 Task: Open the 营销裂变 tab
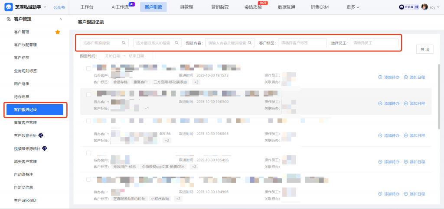(220, 7)
